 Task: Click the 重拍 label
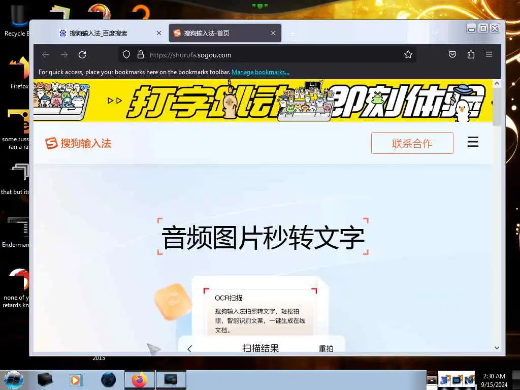pyautogui.click(x=326, y=348)
